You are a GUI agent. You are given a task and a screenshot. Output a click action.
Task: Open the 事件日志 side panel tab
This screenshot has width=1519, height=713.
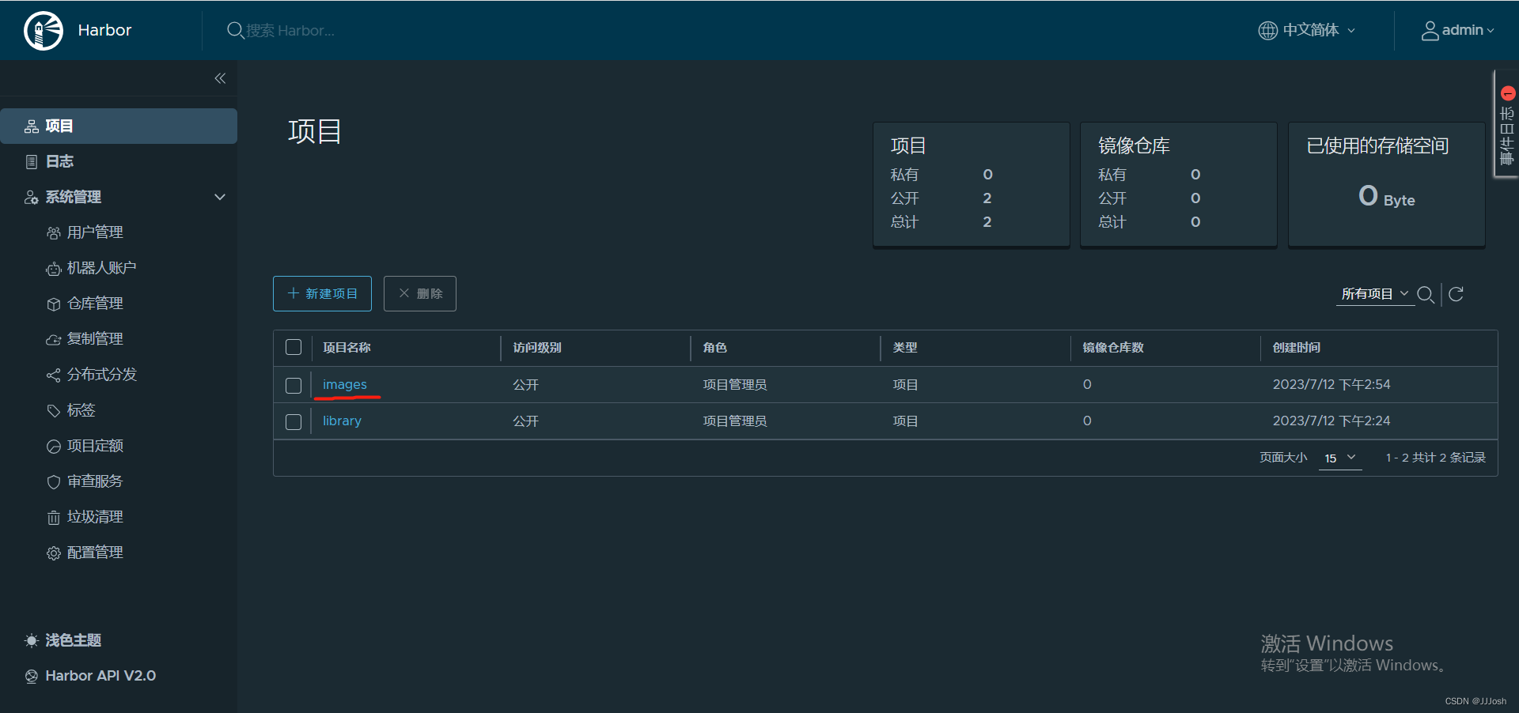coord(1506,124)
